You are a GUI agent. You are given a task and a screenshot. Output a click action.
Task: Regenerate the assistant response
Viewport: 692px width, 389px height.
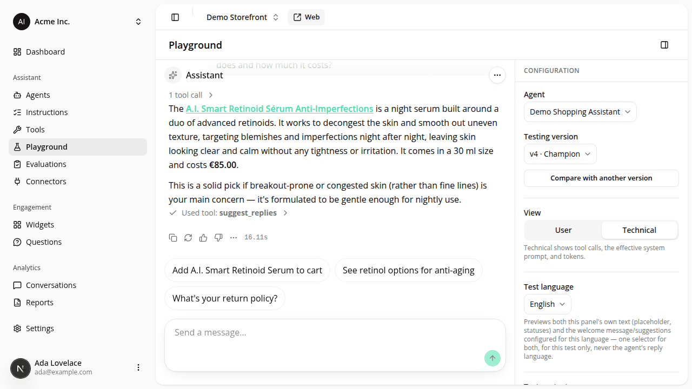tap(188, 237)
